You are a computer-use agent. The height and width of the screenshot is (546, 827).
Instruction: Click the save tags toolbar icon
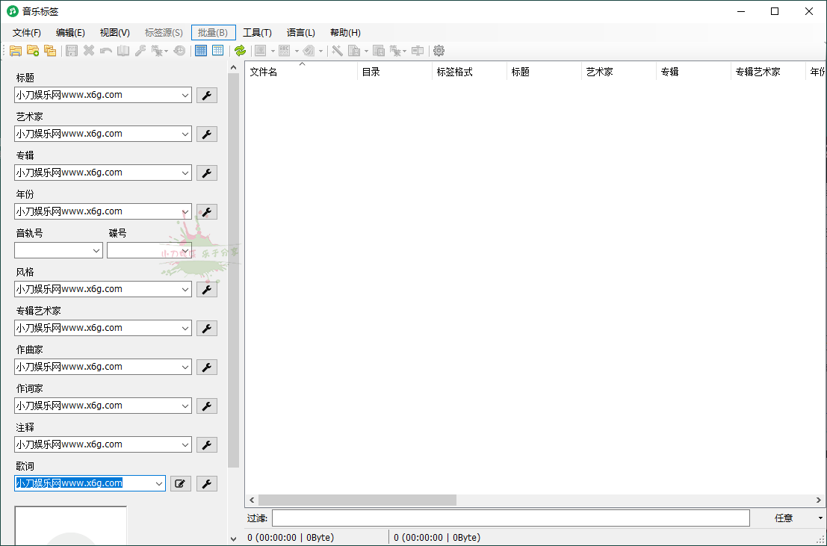pos(71,50)
